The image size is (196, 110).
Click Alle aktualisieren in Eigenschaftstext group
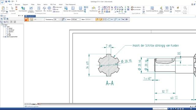coord(136,7)
